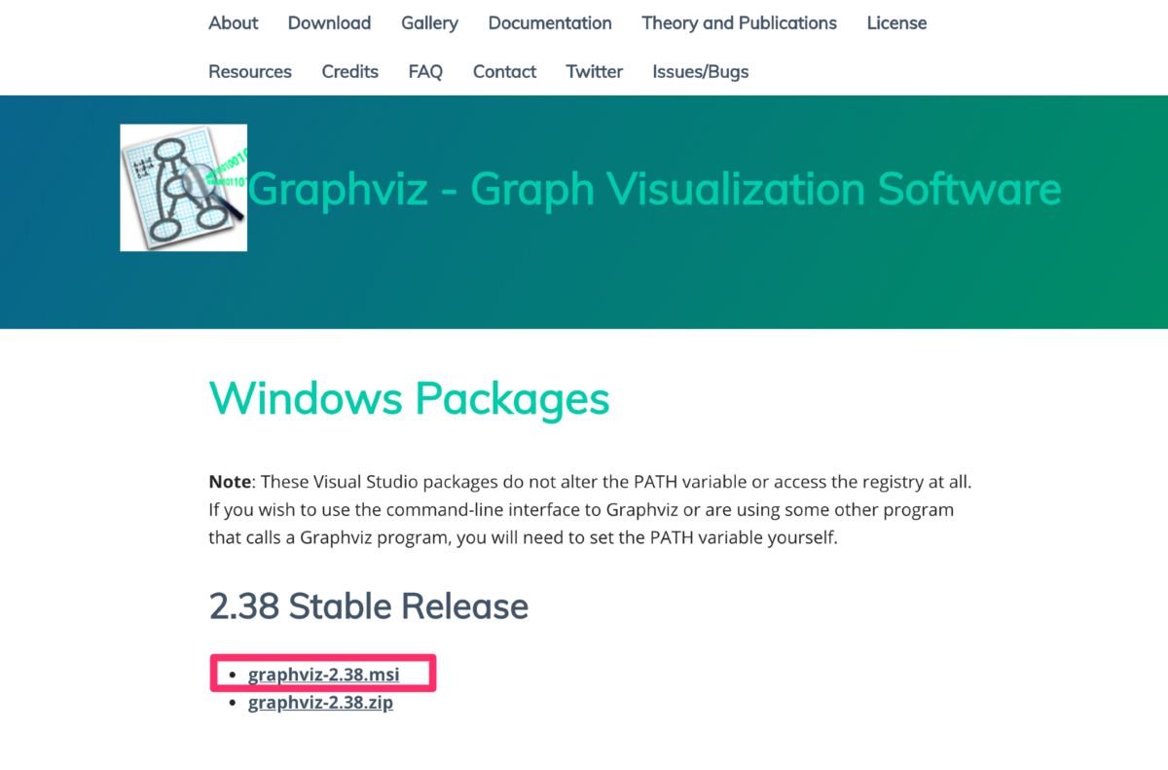Open the Issues/Bugs page

pos(701,72)
